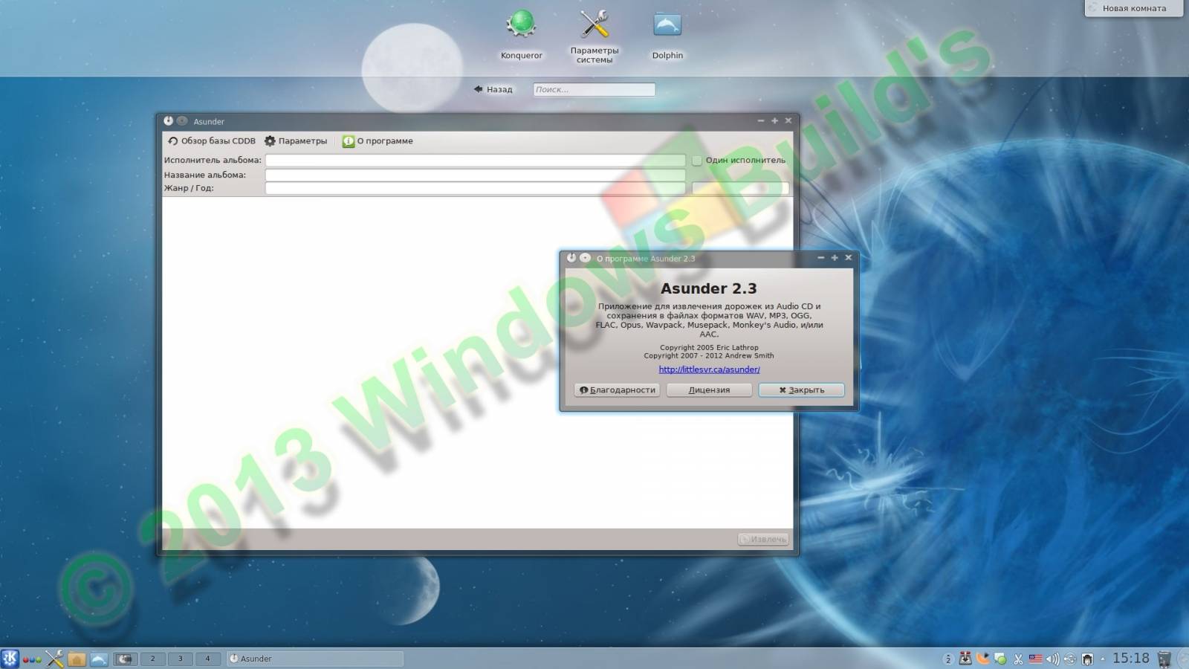
Task: Click the Исполнитель альбома input field
Action: pos(475,160)
